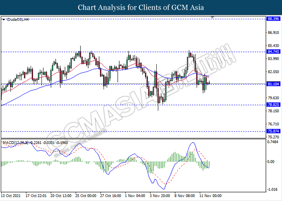Click the 25 Oct 00:00 time label

pyautogui.click(x=86, y=196)
